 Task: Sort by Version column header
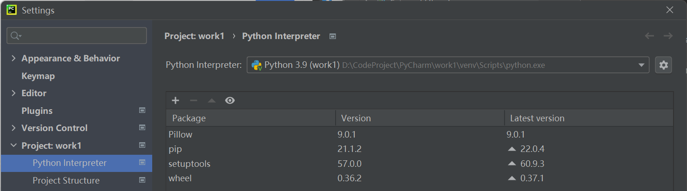click(x=420, y=118)
